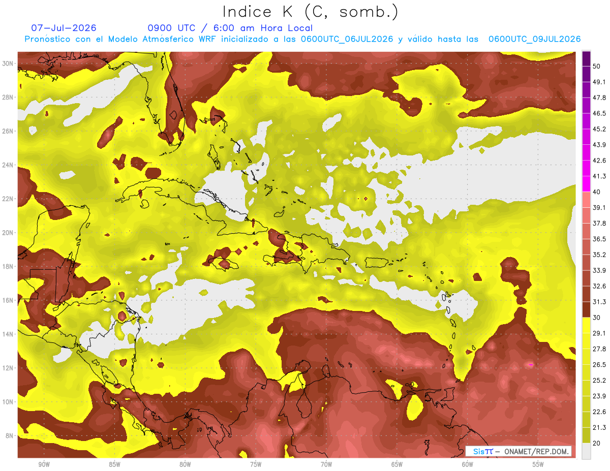Click the colorbar value '47.8'
Image resolution: width=610 pixels, height=471 pixels.
click(600, 98)
